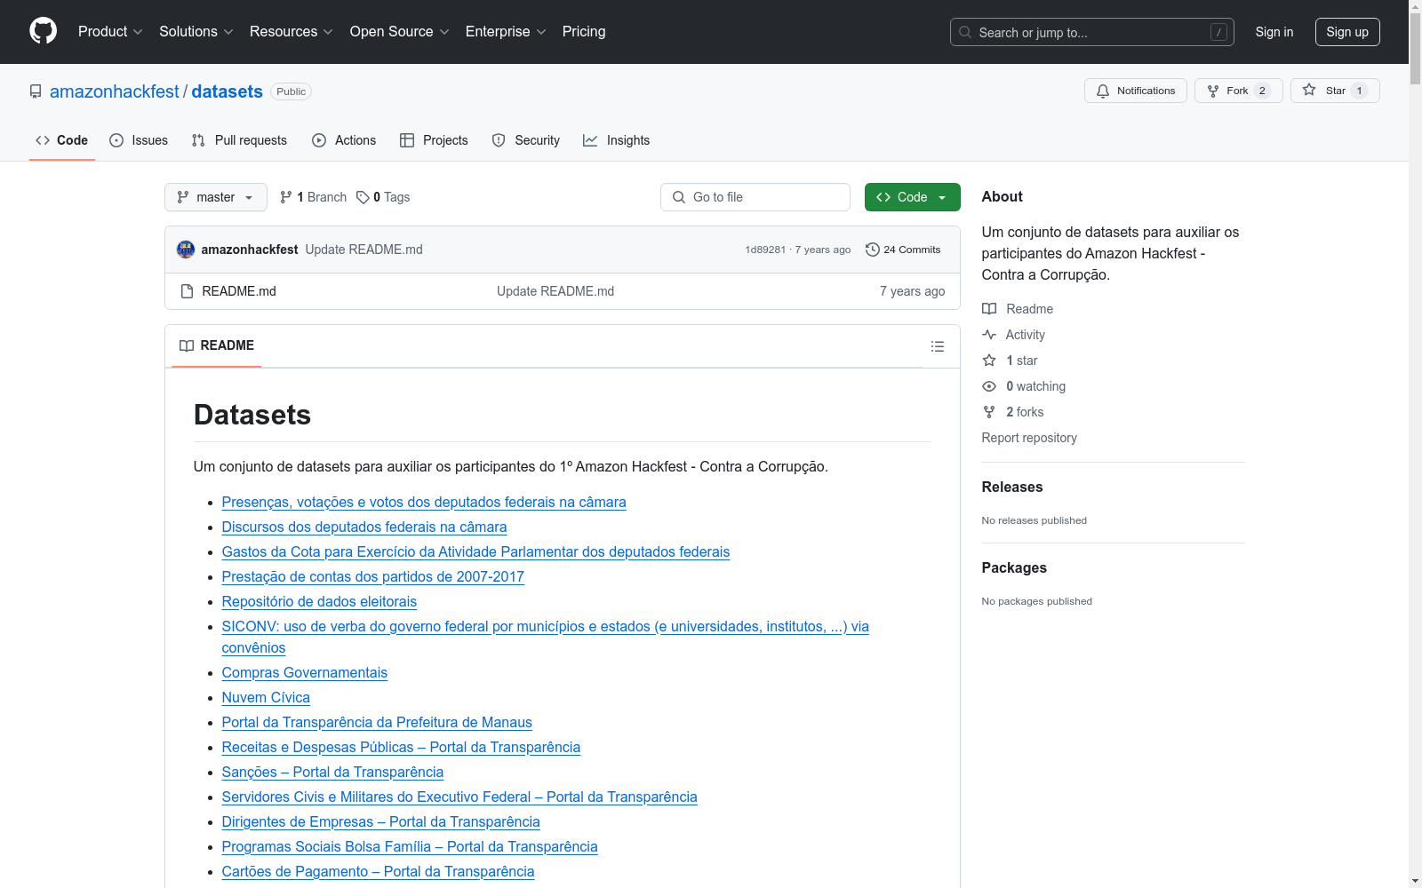Click the GitHub logo icon

tap(43, 31)
